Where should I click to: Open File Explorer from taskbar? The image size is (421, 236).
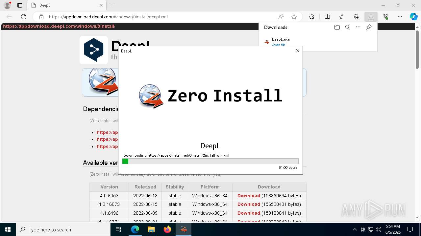point(151,229)
